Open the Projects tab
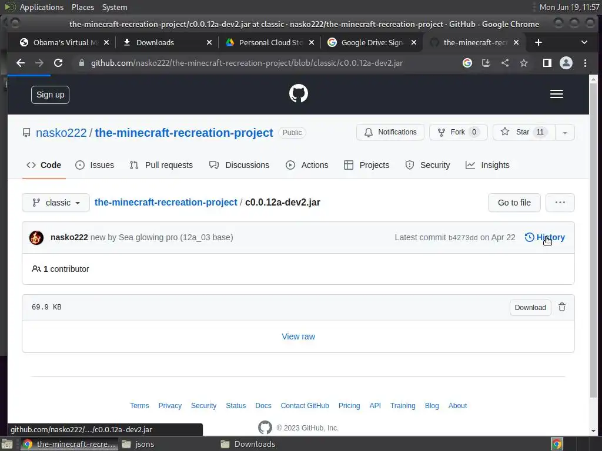The image size is (602, 451). pyautogui.click(x=367, y=165)
